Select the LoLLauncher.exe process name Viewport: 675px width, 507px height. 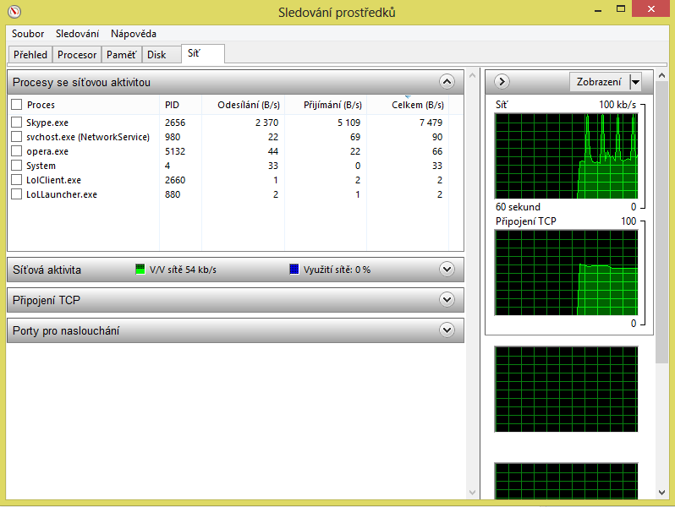tap(62, 194)
